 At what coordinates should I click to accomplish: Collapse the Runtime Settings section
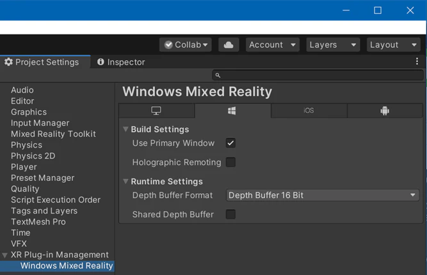pyautogui.click(x=125, y=181)
